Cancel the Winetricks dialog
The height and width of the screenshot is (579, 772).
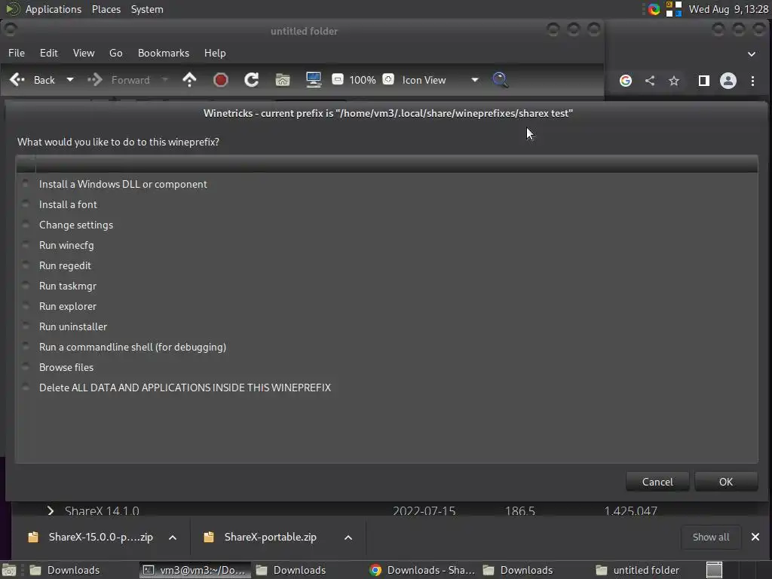pyautogui.click(x=657, y=482)
